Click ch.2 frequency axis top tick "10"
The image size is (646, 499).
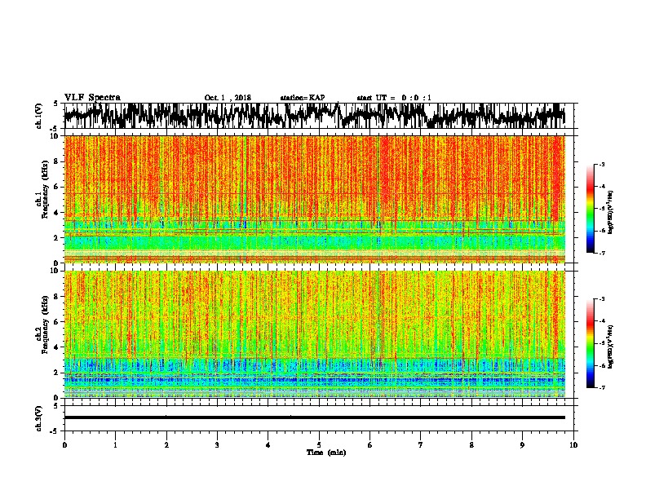pos(55,271)
